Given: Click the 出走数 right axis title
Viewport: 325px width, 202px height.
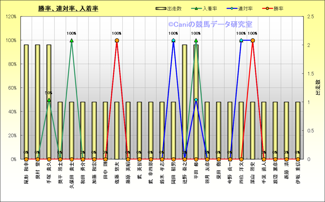Looking at the screenshot, I should click(317, 88).
